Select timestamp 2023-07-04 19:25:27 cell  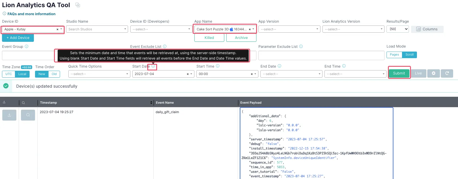click(x=57, y=112)
